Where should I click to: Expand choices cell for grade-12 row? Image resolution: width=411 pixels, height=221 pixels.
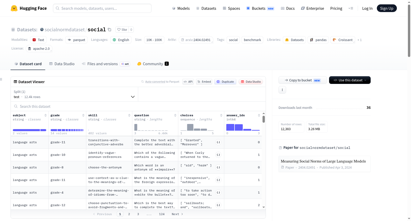pos(218,205)
